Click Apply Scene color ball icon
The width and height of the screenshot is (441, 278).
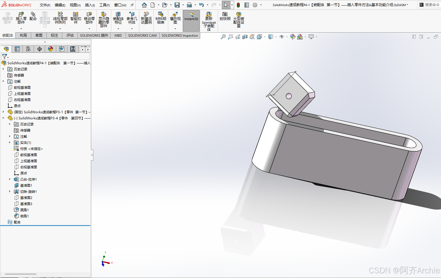[x=300, y=37]
